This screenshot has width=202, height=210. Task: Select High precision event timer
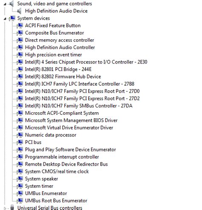(x=53, y=55)
